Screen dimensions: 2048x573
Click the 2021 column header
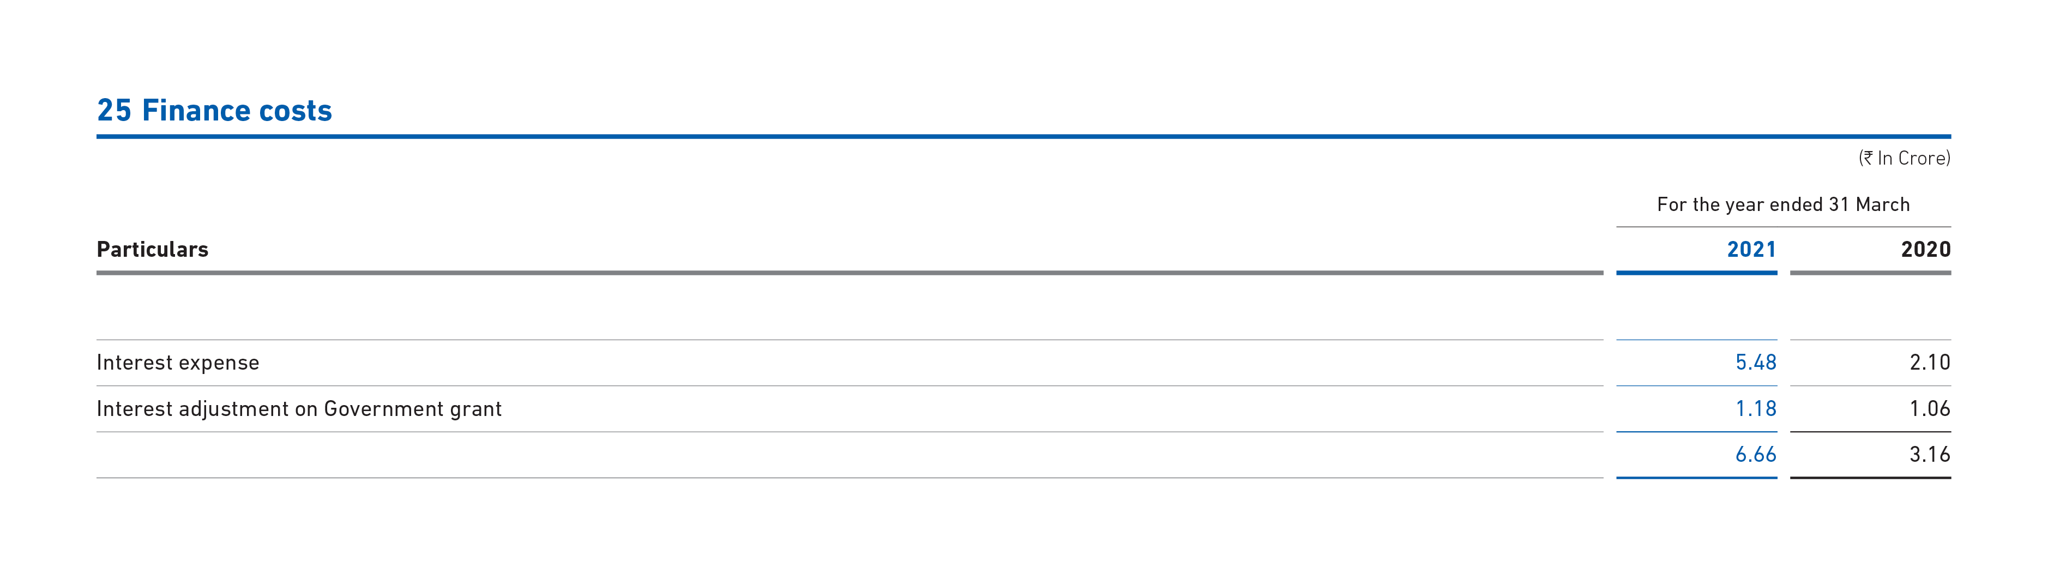click(x=1751, y=250)
